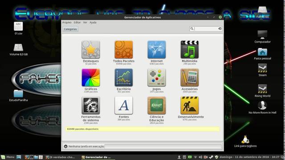Open the Mint Menu button in the taskbar
The image size is (285, 160).
click(8, 157)
